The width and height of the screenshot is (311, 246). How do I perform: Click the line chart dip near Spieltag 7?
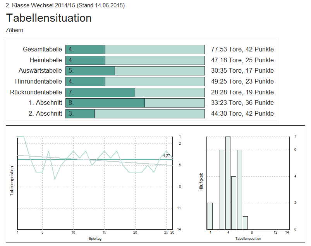coord(55,178)
